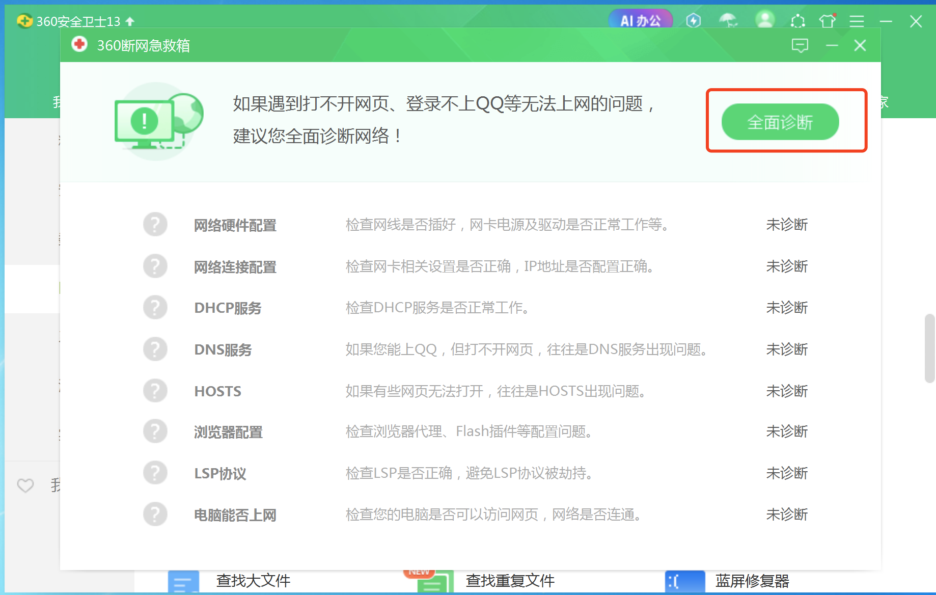This screenshot has height=595, width=936.
Task: Open the main menu icon in 360安全卫士
Action: click(x=857, y=21)
